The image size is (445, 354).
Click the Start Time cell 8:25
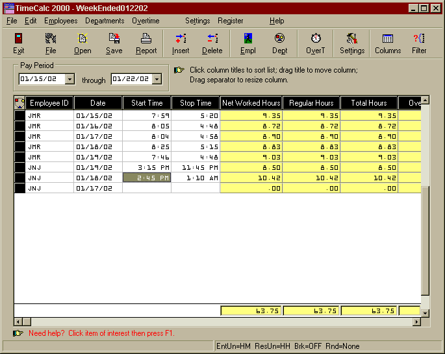point(147,147)
